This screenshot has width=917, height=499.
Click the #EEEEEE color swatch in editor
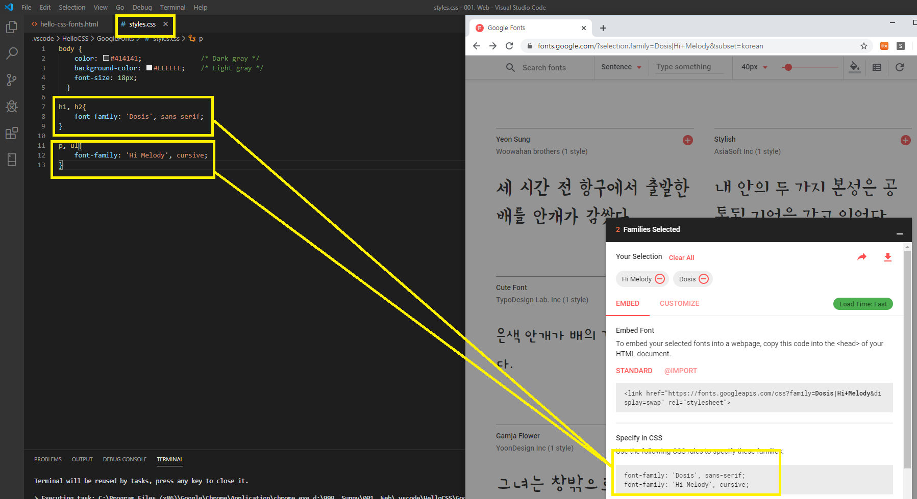150,68
